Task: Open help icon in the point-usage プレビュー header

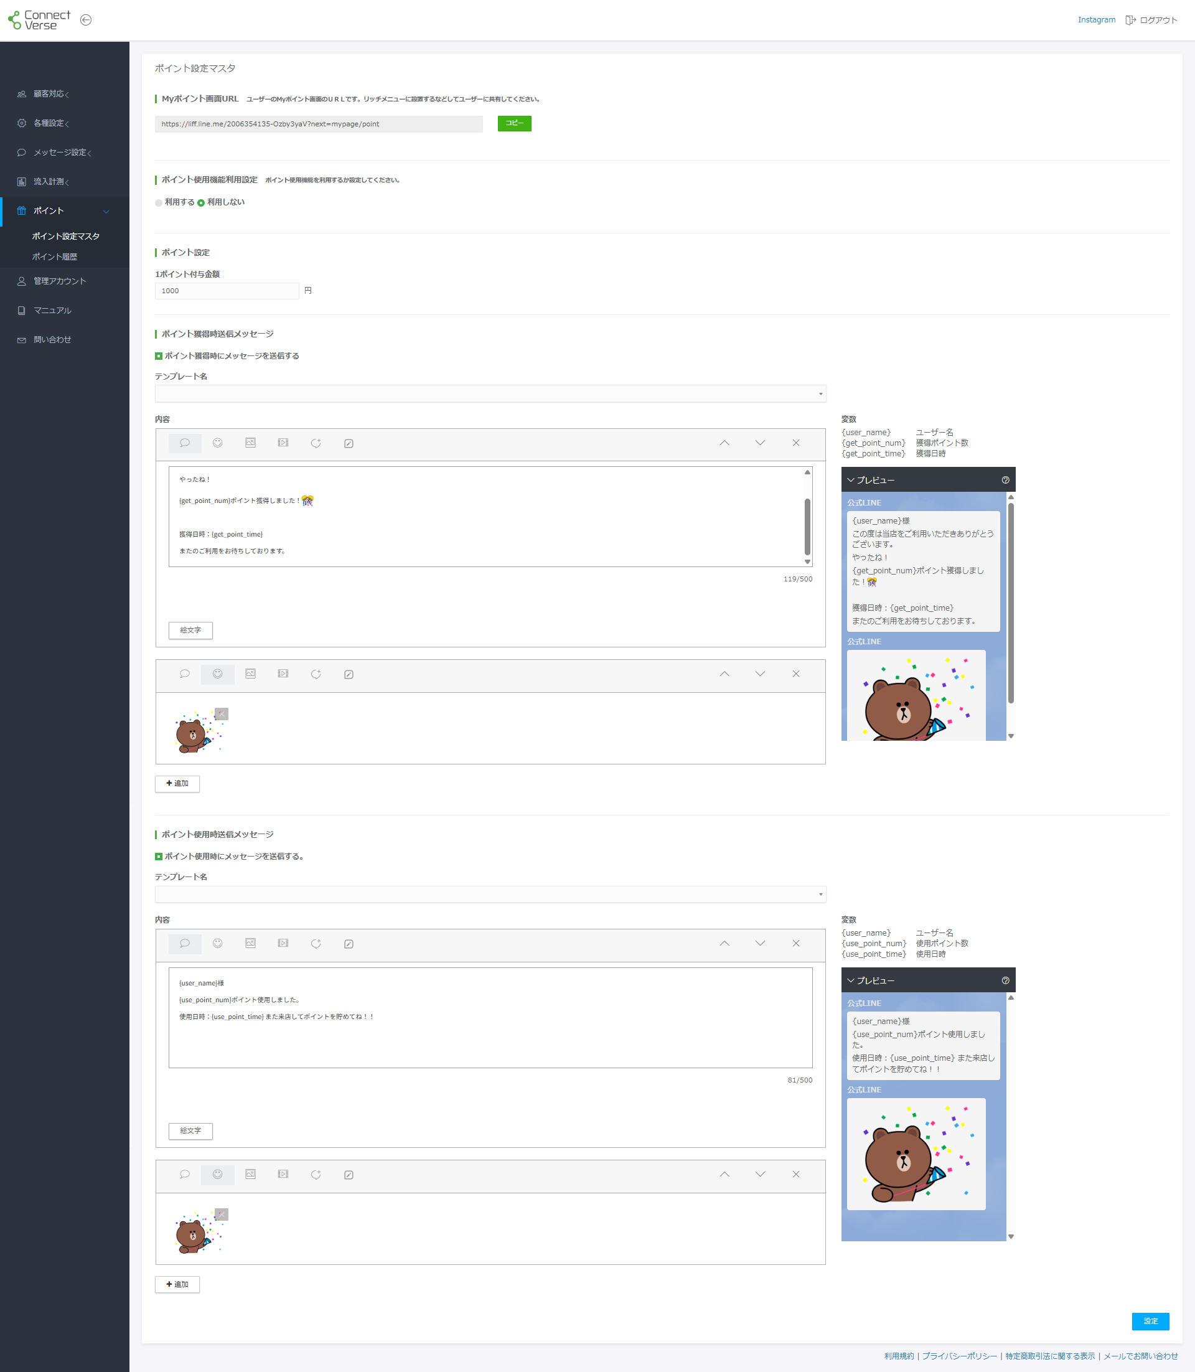Action: (1005, 980)
